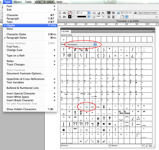Open the Object menu
Viewport: 159px width, 150px height.
pos(17,2)
